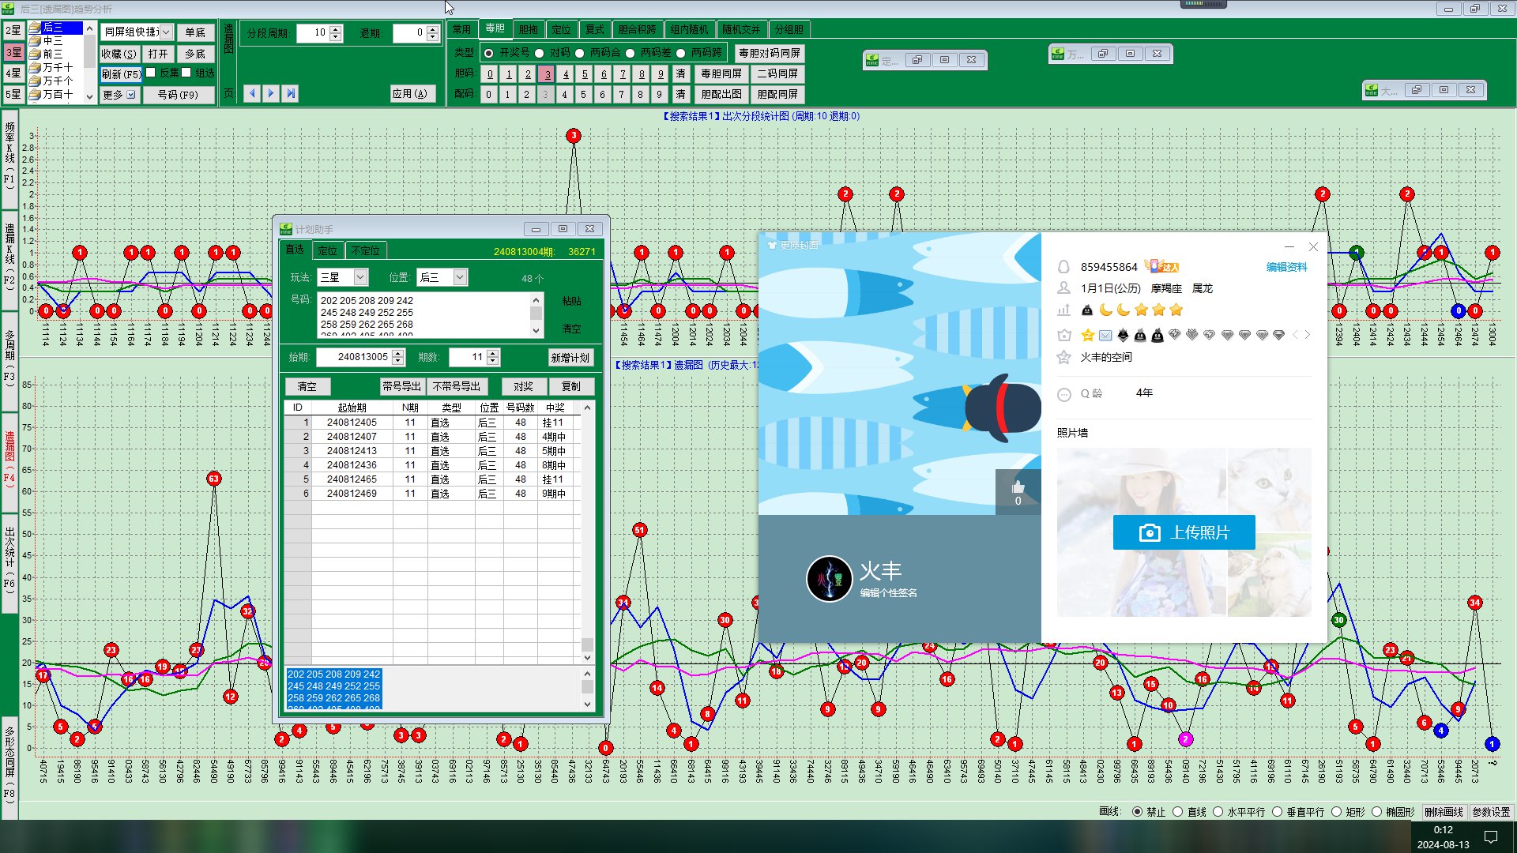Click the 更换封面 shirt icon

(772, 246)
